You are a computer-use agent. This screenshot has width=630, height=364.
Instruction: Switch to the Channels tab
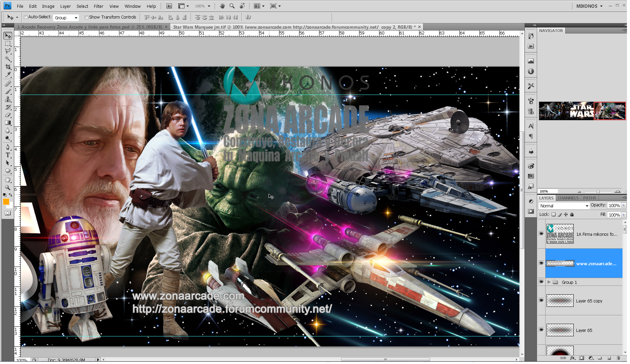pos(568,198)
